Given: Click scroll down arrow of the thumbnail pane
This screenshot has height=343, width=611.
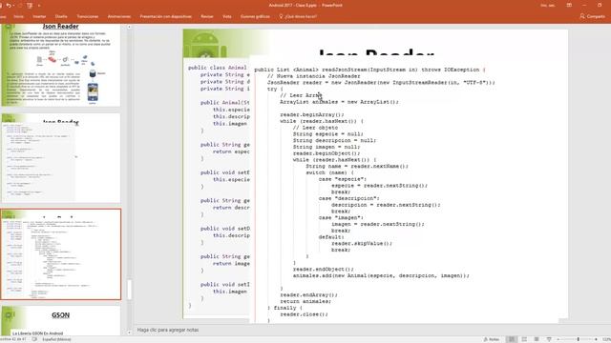Looking at the screenshot, I should pyautogui.click(x=130, y=333).
